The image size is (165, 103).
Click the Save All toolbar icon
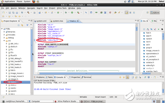point(13,13)
